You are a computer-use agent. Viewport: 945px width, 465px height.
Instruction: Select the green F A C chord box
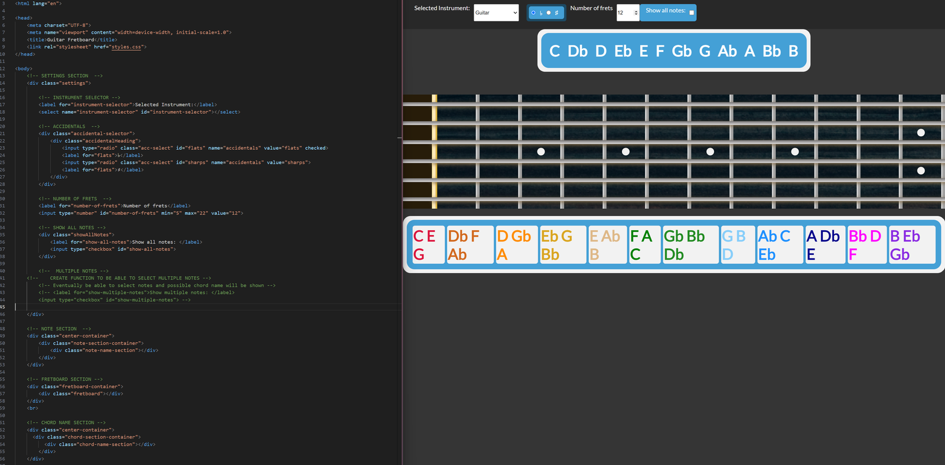644,245
